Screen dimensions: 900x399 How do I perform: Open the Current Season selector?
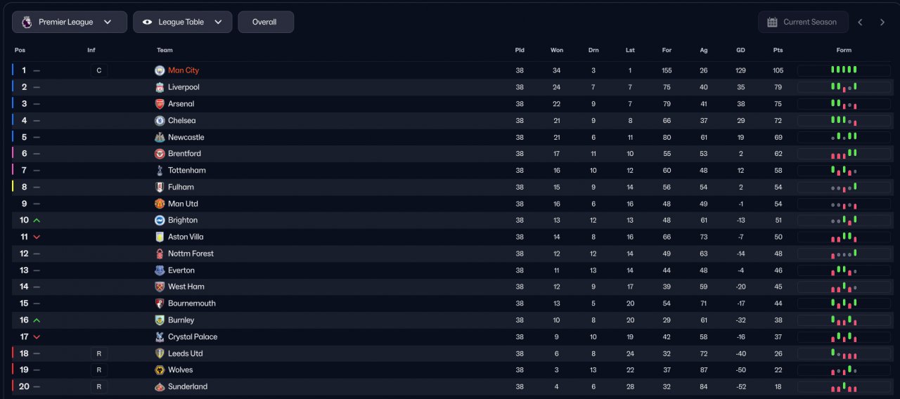803,22
